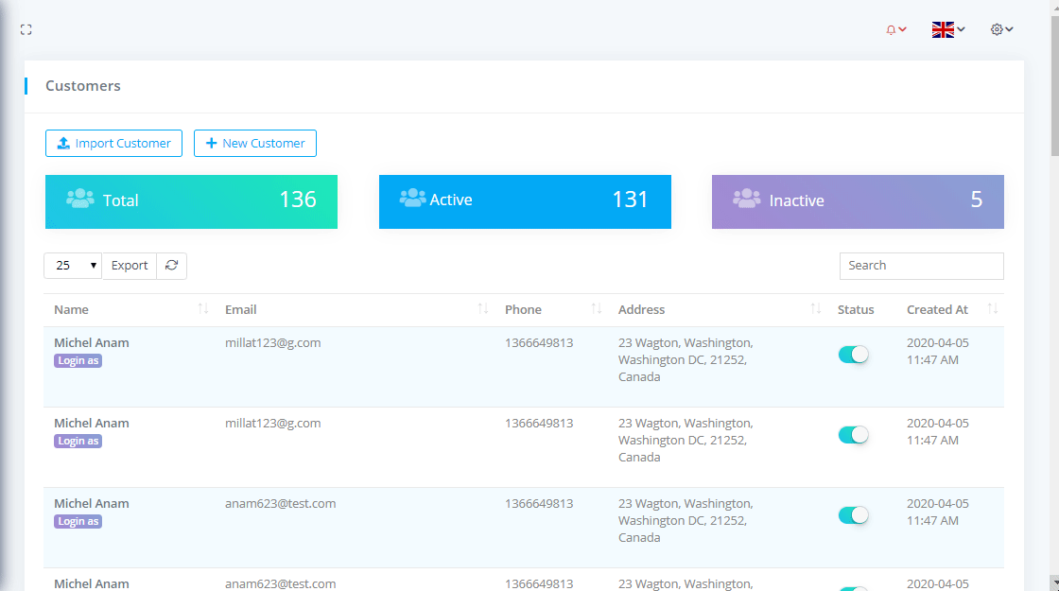
Task: Sort by Name column sort icon
Action: (x=203, y=309)
